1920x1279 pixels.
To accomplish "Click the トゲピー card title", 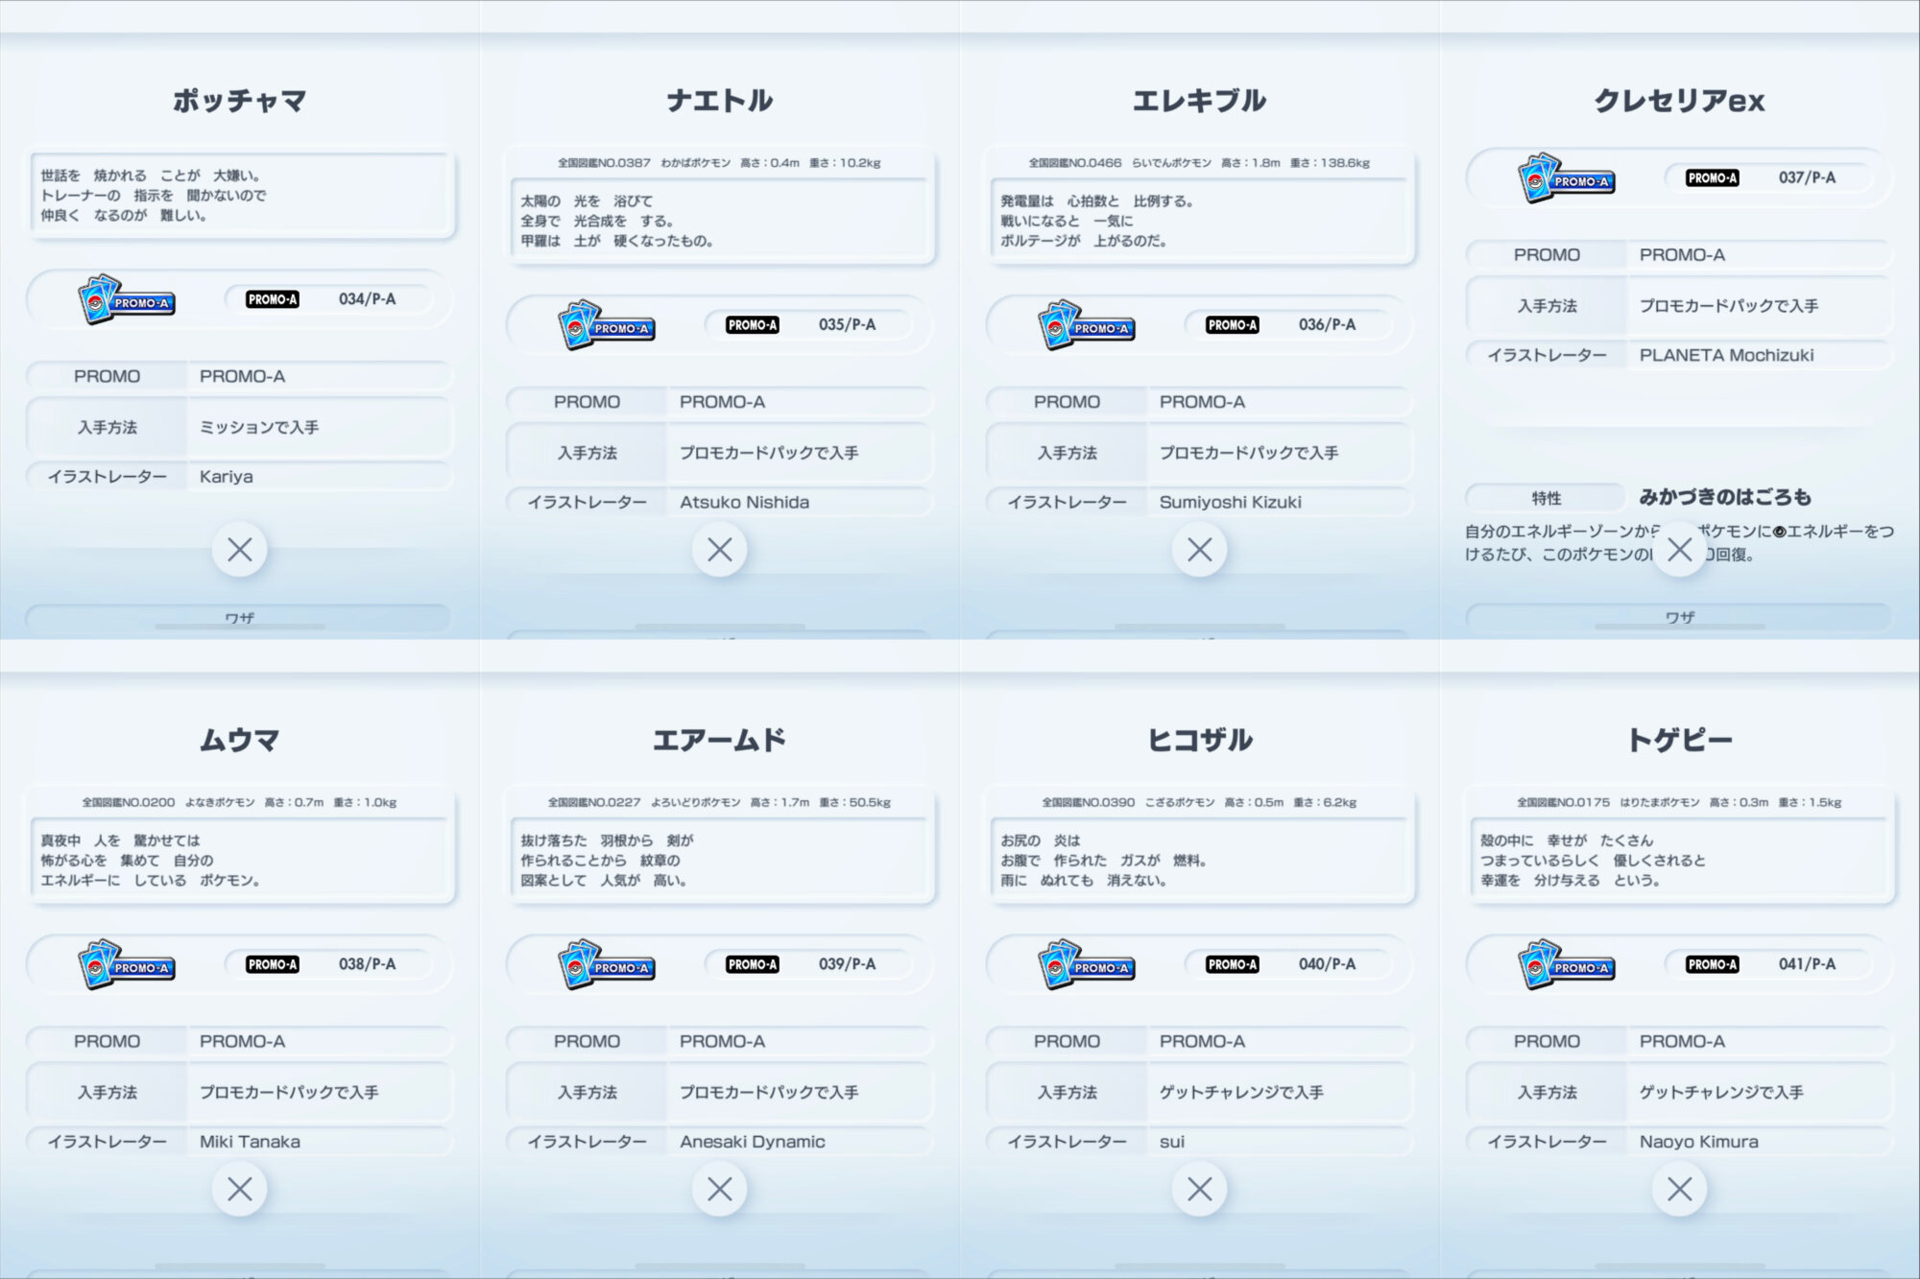I will tap(1680, 740).
